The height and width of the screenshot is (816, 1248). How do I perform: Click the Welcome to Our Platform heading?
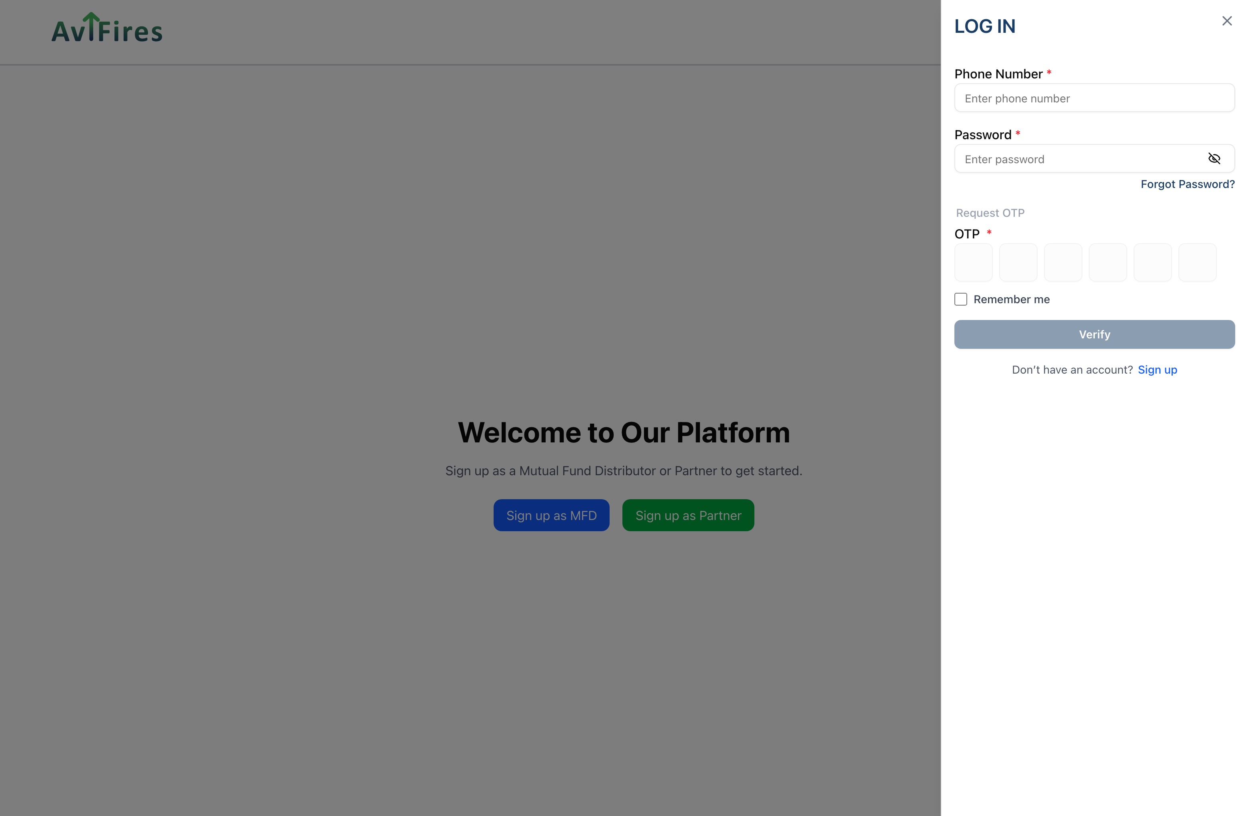tap(624, 433)
